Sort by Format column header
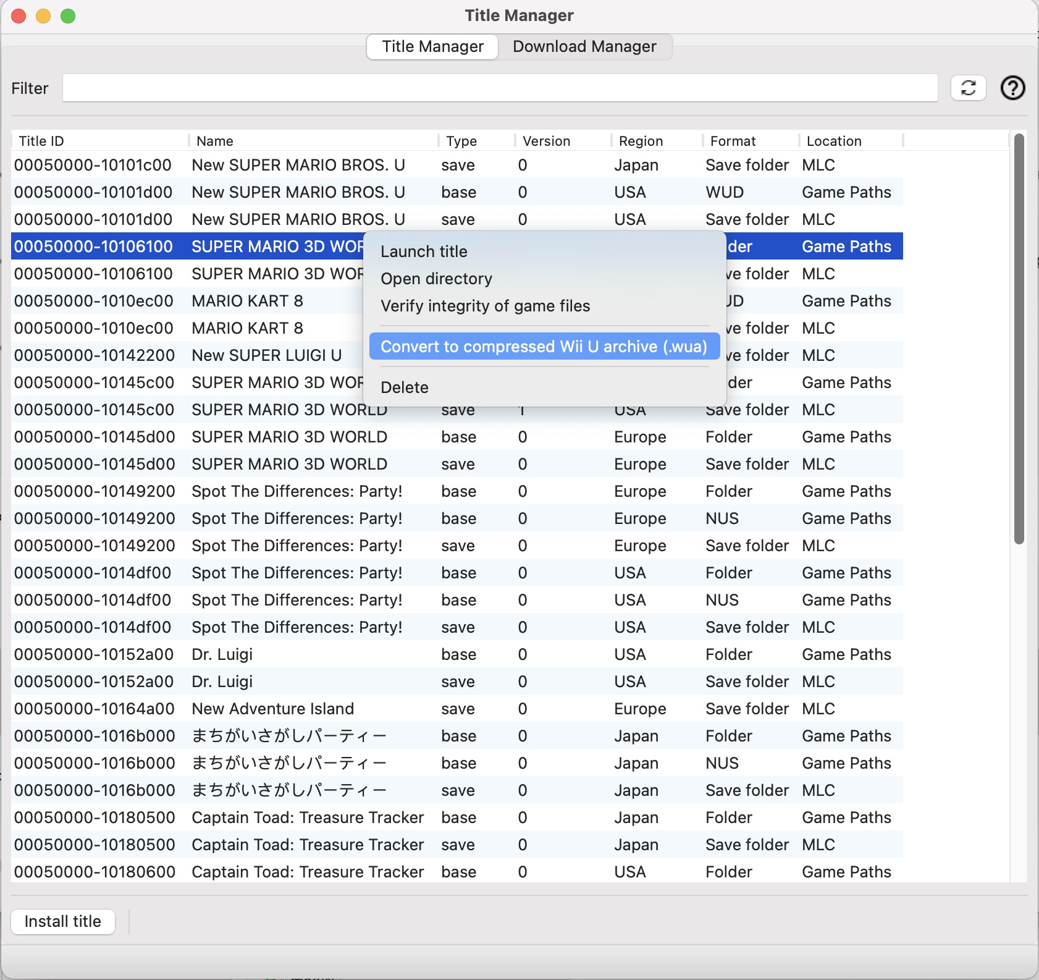The image size is (1039, 980). click(x=751, y=141)
